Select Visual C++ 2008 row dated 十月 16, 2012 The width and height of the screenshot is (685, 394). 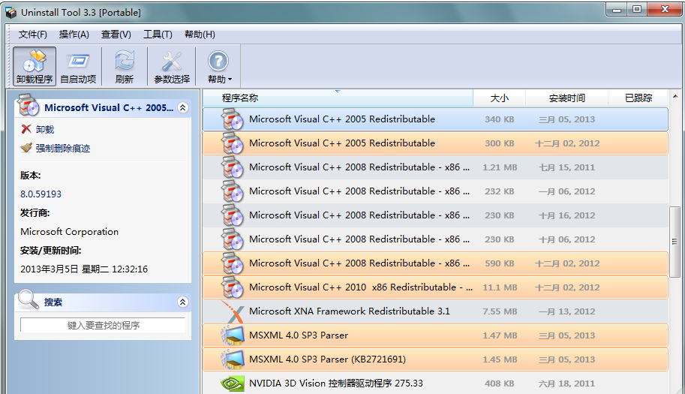(x=436, y=215)
